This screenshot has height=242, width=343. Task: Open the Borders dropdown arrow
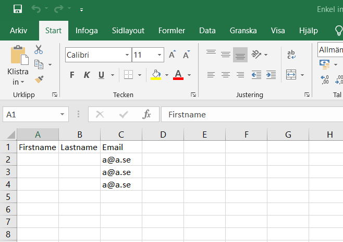point(140,75)
